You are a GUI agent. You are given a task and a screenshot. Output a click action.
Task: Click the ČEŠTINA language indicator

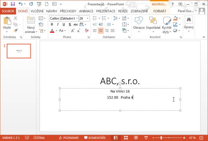pos(39,138)
